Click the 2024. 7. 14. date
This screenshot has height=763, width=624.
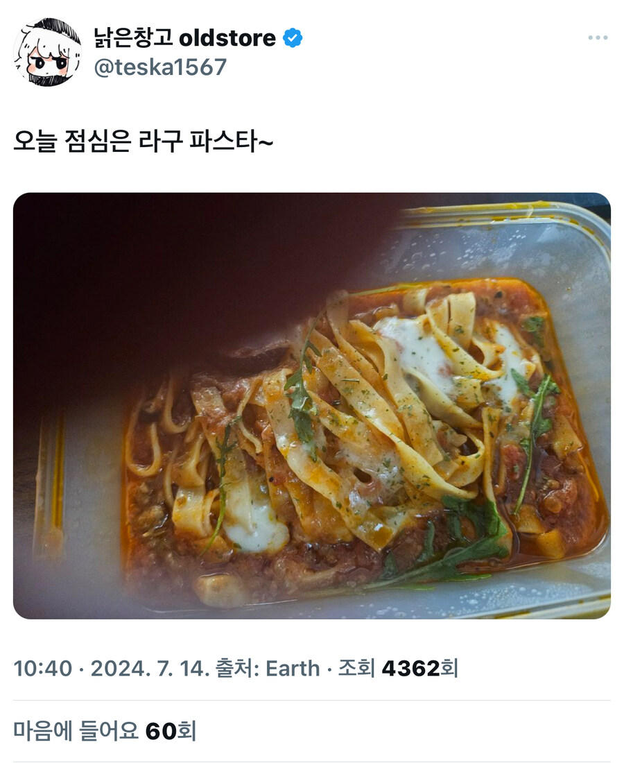(150, 669)
